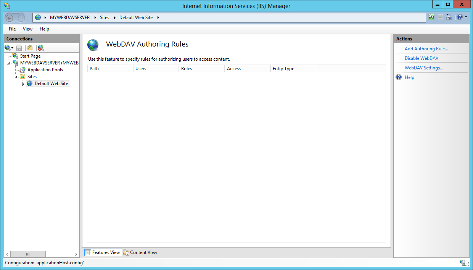Click the Actions panel header
The height and width of the screenshot is (270, 473).
point(431,39)
